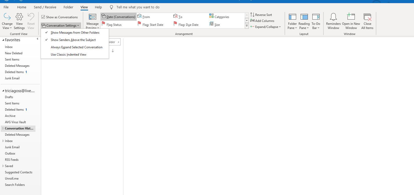Open Suggested Contacts folder

point(19,172)
